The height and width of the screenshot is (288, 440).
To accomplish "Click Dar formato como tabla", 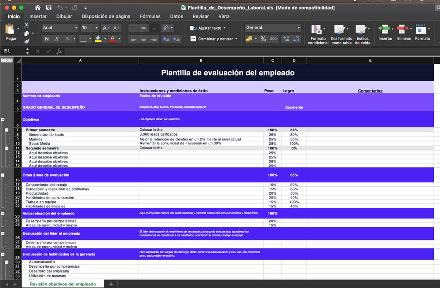I will click(341, 35).
